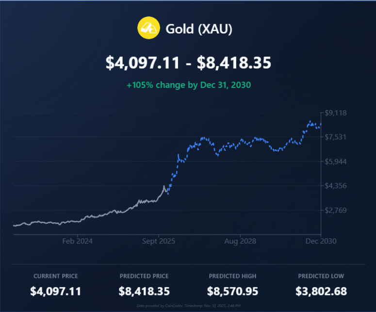
Task: Click the current price value $4,097.11 at bottom
Action: pyautogui.click(x=56, y=292)
